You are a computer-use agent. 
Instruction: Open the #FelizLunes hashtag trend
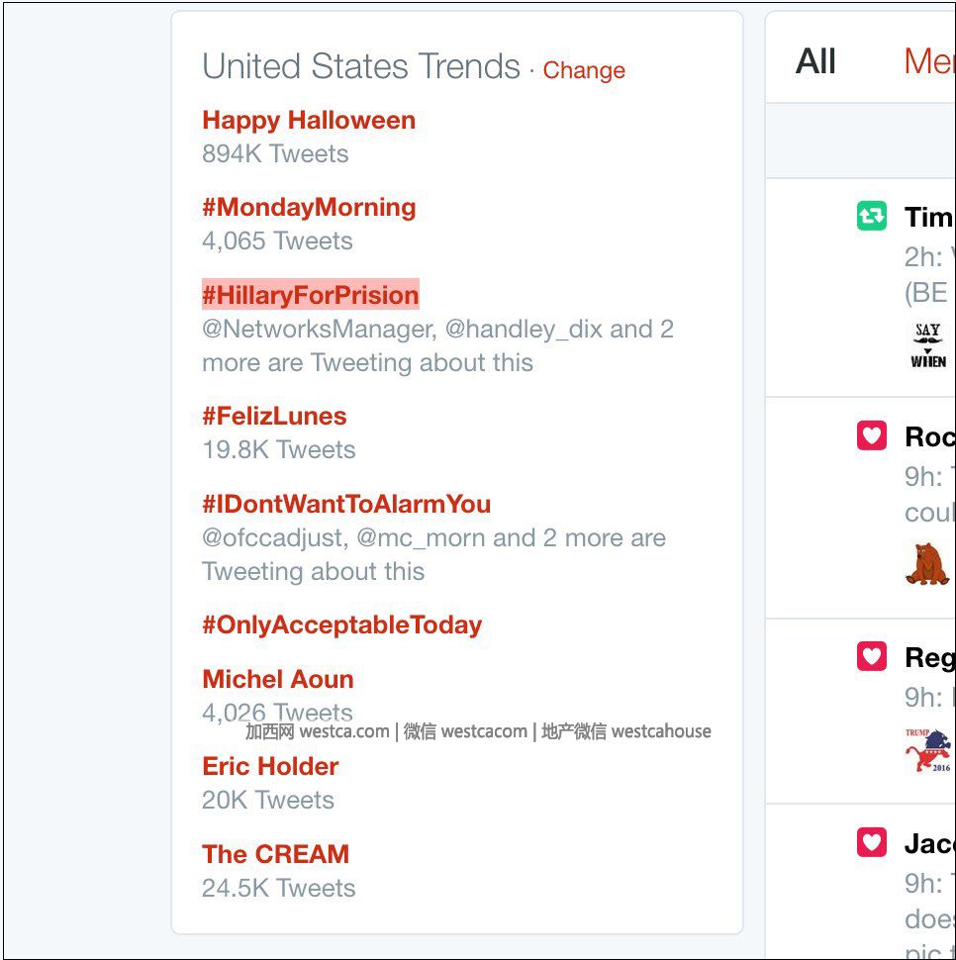click(x=274, y=417)
